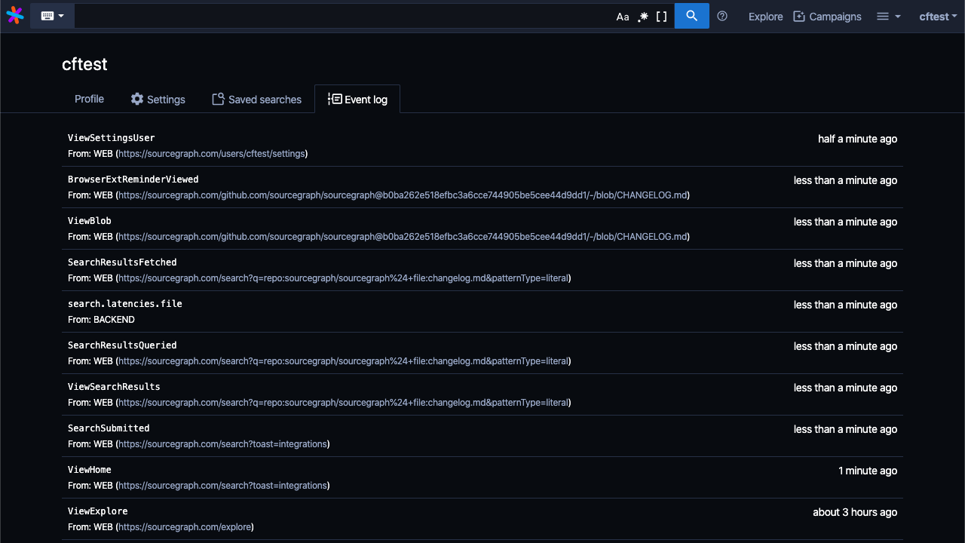Image resolution: width=965 pixels, height=543 pixels.
Task: Click the blue search magnifier button
Action: [x=692, y=16]
